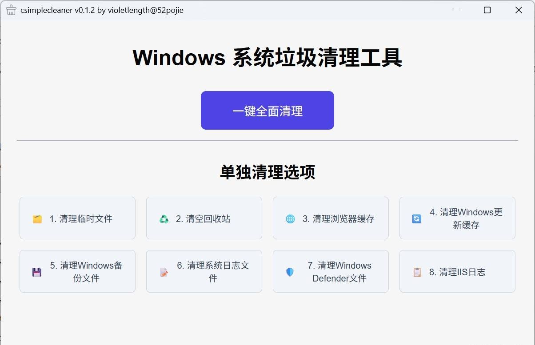Viewport: 535px width, 345px height.
Task: Choose option 8. 清理IIS日志
Action: coord(457,271)
